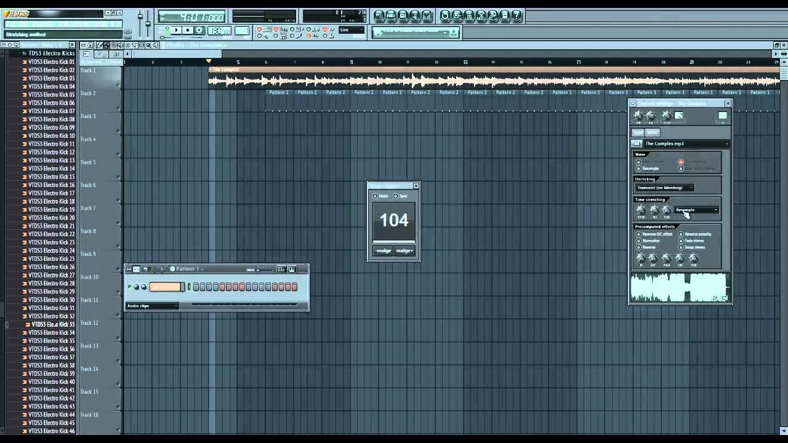788x443 pixels.
Task: Click the Track 1 label in the playlist
Action: (x=88, y=70)
